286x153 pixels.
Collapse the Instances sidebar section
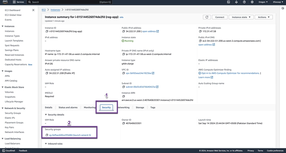[x=3, y=26]
